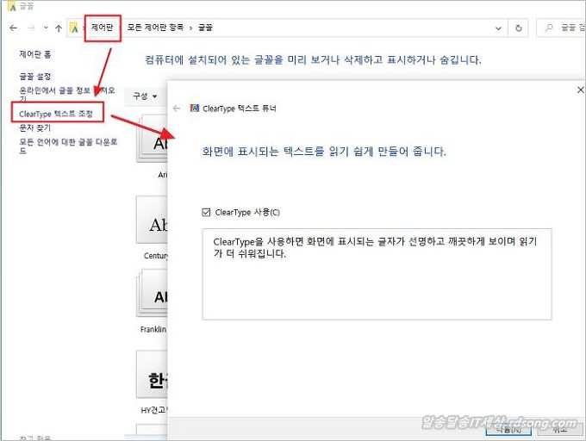Open ClearType 텍스트 조정 link
Image resolution: width=586 pixels, height=441 pixels.
55,113
